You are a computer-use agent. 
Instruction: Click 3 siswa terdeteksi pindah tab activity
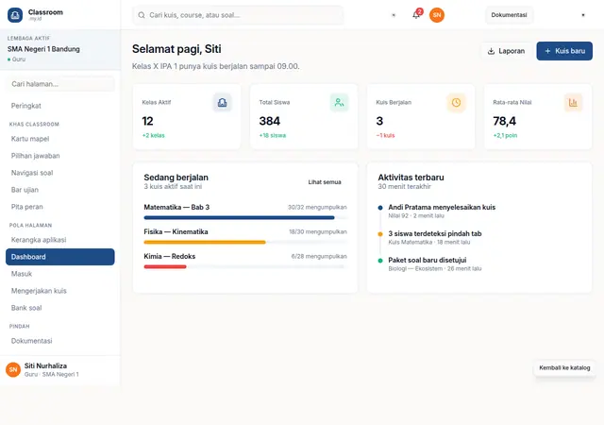click(434, 233)
